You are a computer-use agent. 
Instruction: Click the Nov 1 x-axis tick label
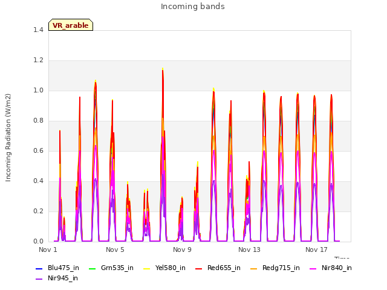pos(48,250)
